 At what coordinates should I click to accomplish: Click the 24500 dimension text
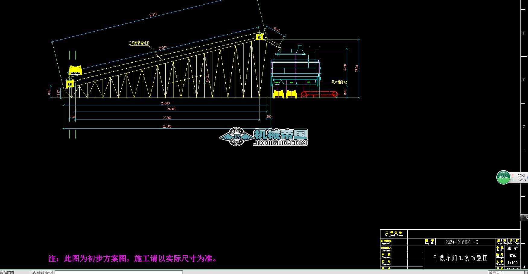(x=171, y=109)
